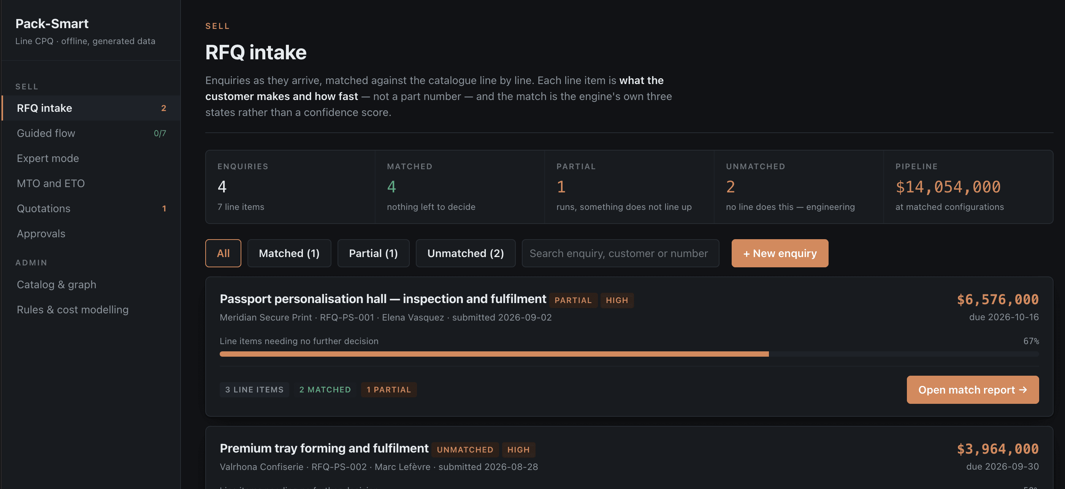Click the Partial stat count 1

[x=561, y=187]
